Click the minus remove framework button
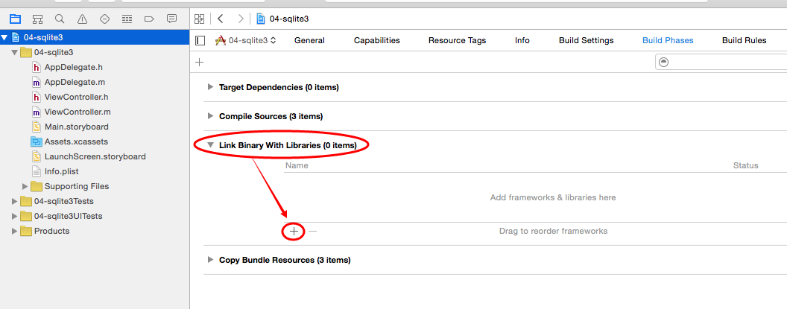 [x=313, y=232]
